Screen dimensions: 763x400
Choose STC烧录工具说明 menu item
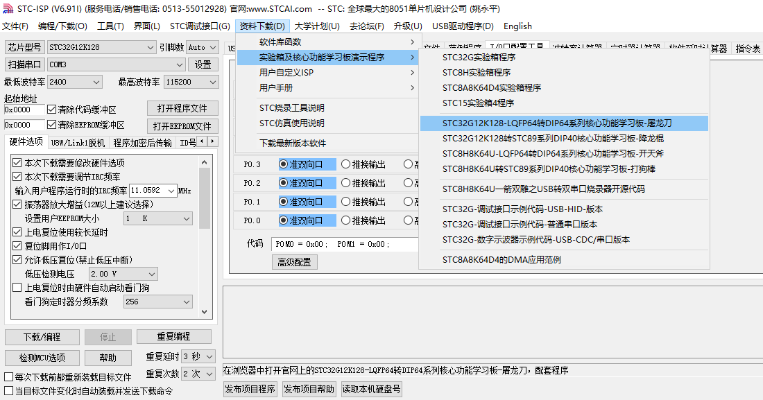(x=327, y=108)
